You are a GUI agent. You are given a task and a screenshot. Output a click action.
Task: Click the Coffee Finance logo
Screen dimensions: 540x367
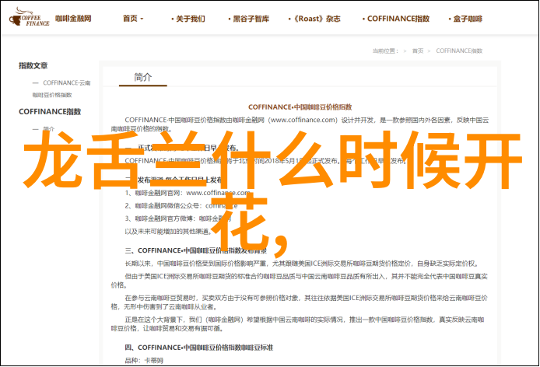click(29, 18)
